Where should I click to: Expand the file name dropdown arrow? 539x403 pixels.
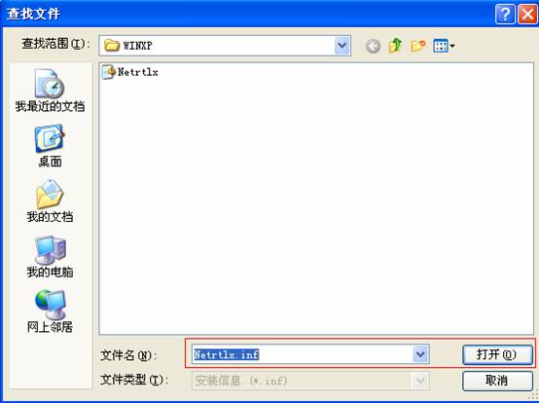[420, 353]
